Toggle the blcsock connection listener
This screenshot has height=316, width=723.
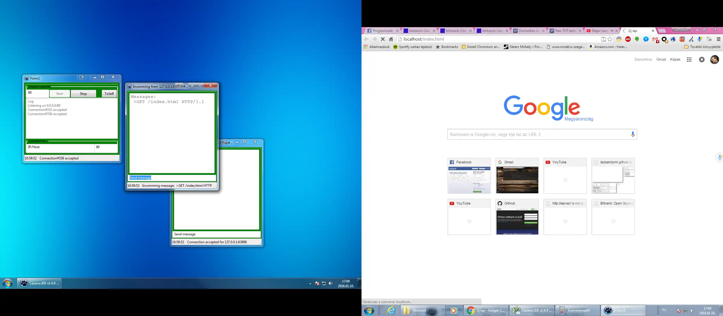83,93
